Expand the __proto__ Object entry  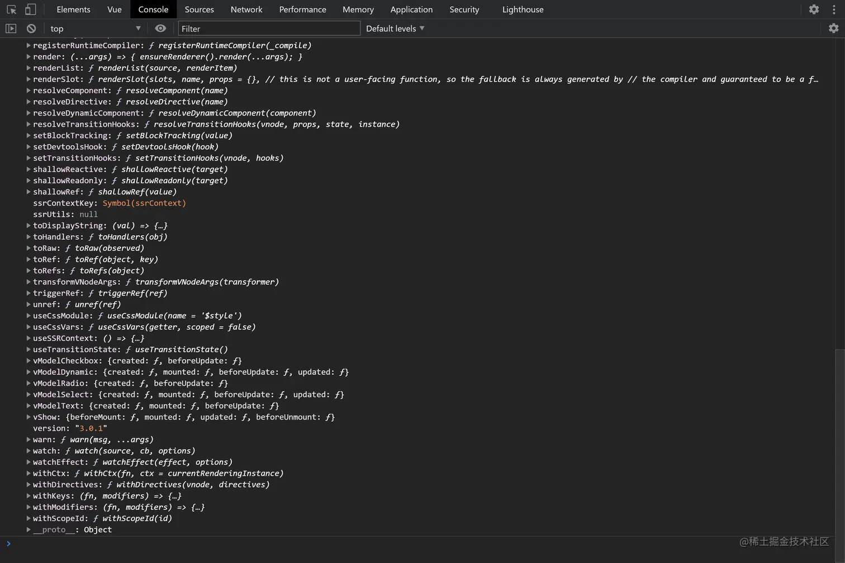point(29,529)
